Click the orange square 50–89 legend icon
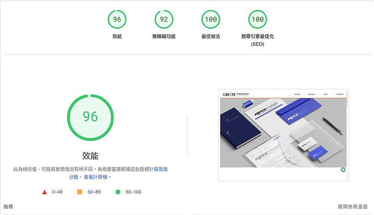This screenshot has width=374, height=215. tap(80, 192)
